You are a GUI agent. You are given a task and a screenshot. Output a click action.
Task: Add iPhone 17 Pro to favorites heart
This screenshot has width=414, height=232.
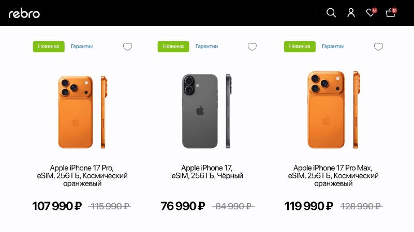127,46
